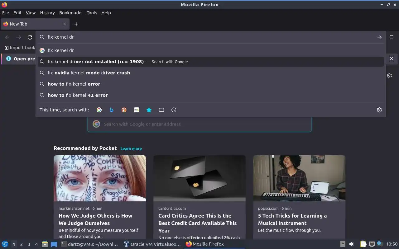399x249 pixels.
Task: Search this time with eBay icon
Action: click(x=137, y=110)
